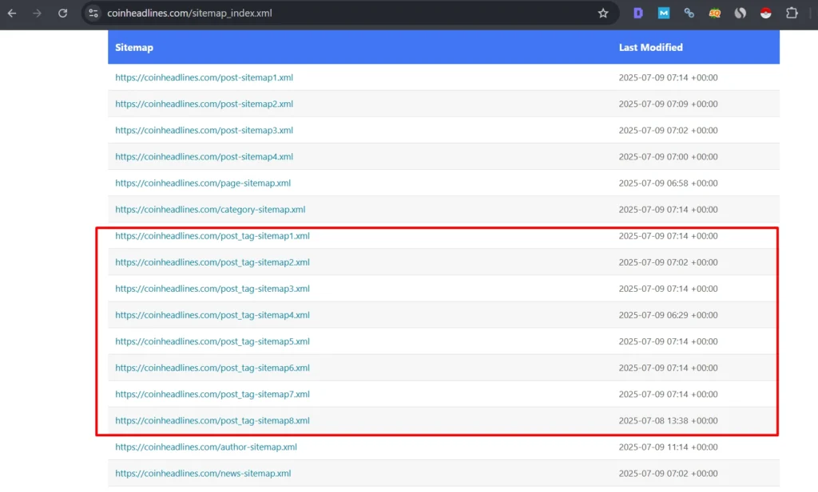Open the SQ extension icon

pyautogui.click(x=715, y=13)
